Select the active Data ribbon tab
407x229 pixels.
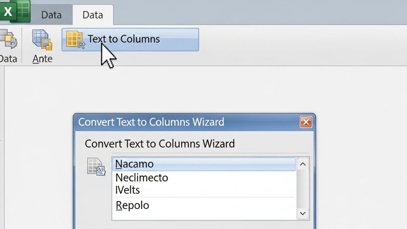tap(93, 15)
